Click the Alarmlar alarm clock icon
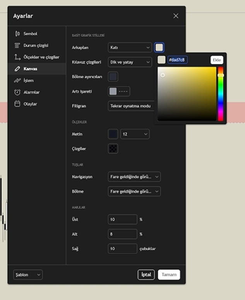The image size is (245, 300). pyautogui.click(x=17, y=92)
